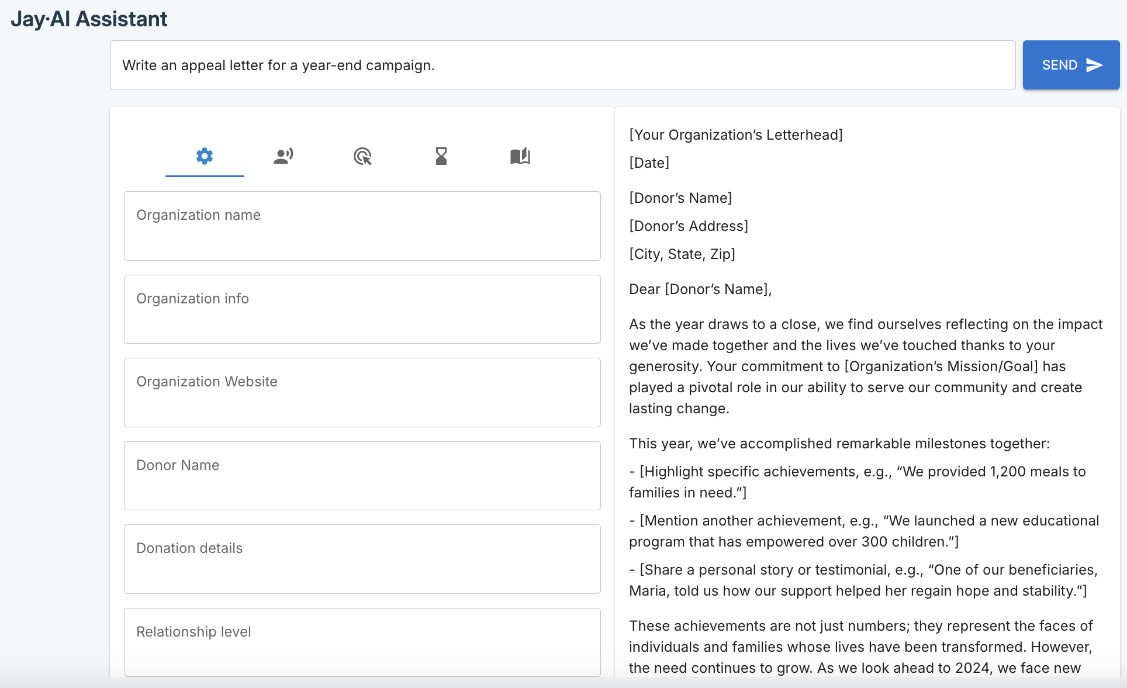Click the radar/signal target icon
Screen dimensions: 1127x688
point(362,157)
